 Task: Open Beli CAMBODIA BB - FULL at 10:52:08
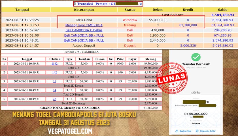pyautogui.click(x=84, y=35)
